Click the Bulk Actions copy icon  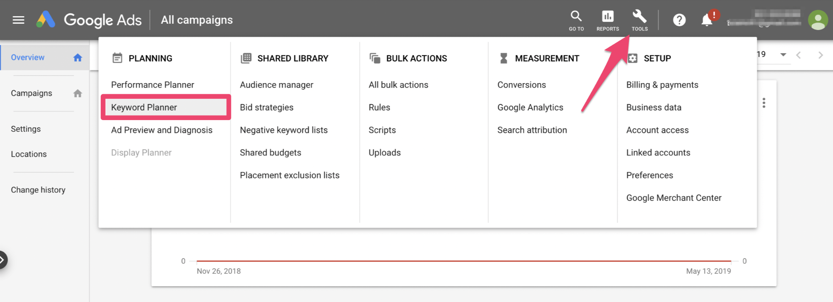375,58
